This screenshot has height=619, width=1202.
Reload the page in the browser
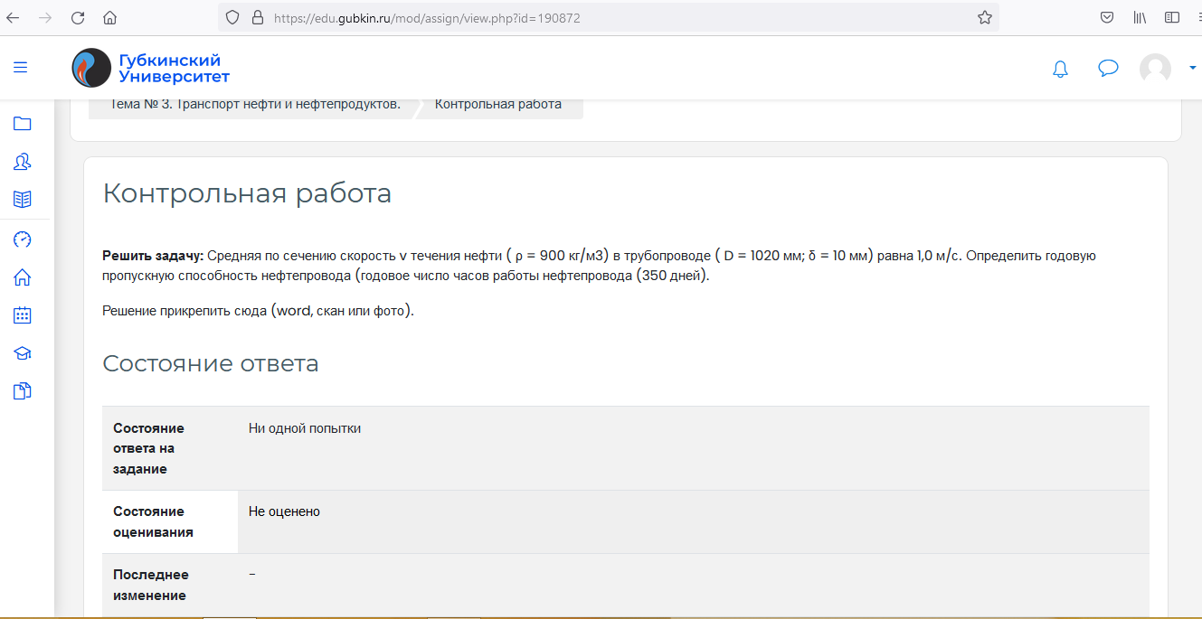click(x=78, y=17)
